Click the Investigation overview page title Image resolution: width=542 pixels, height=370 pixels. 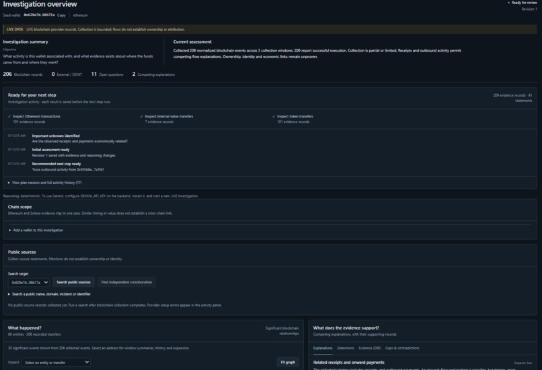[x=40, y=4]
